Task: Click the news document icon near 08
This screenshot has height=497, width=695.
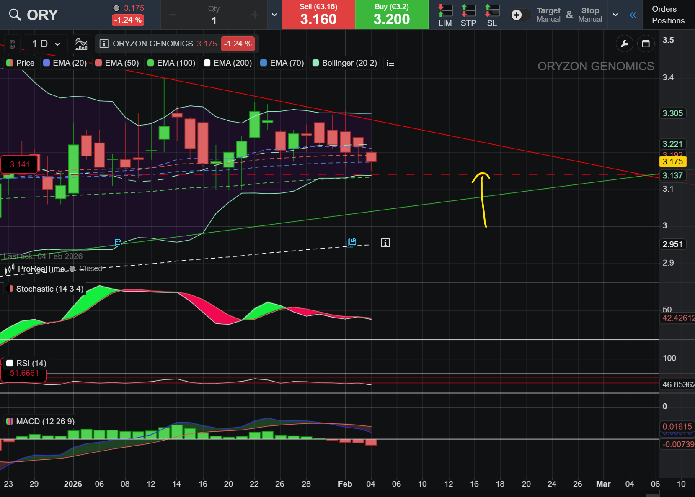Action: [x=118, y=243]
